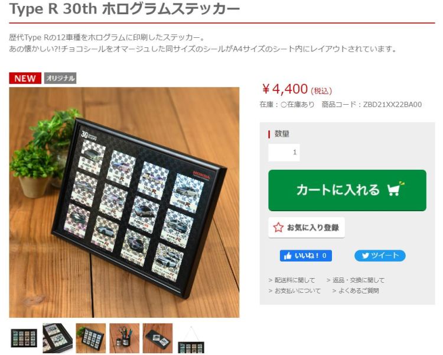Select fourth thumbnail with pen holder
This screenshot has width=443, height=355.
coord(124,338)
